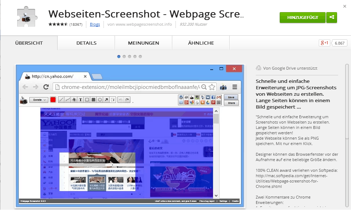Click the puzzle-piece extension icon in header

click(27, 17)
